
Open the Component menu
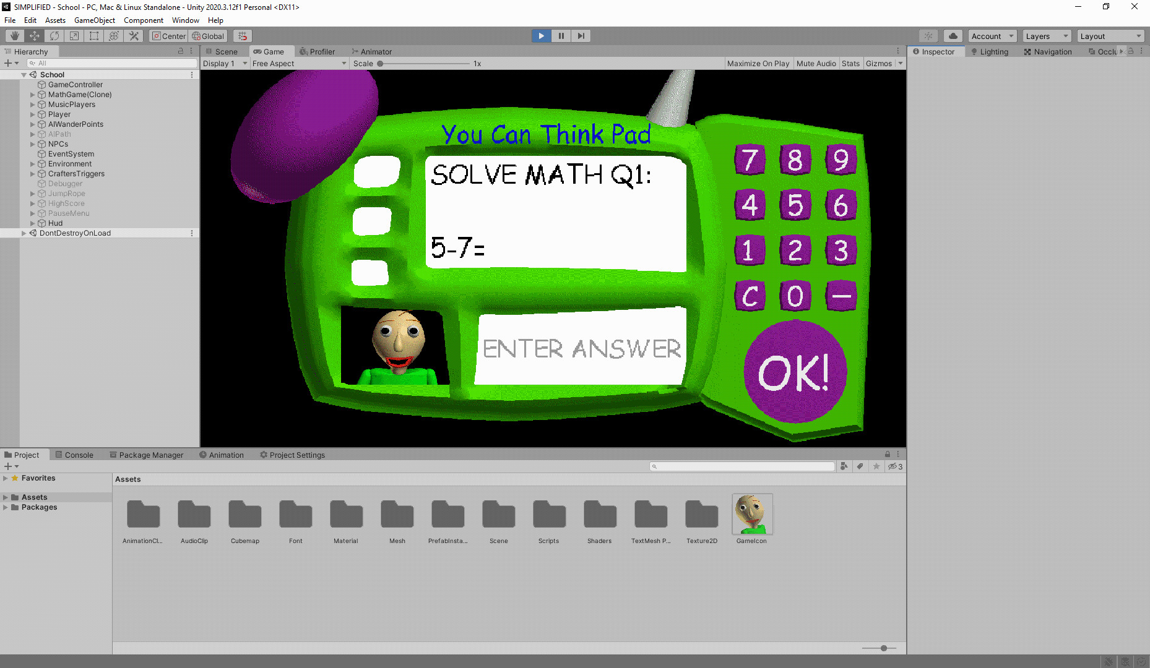[x=144, y=20]
